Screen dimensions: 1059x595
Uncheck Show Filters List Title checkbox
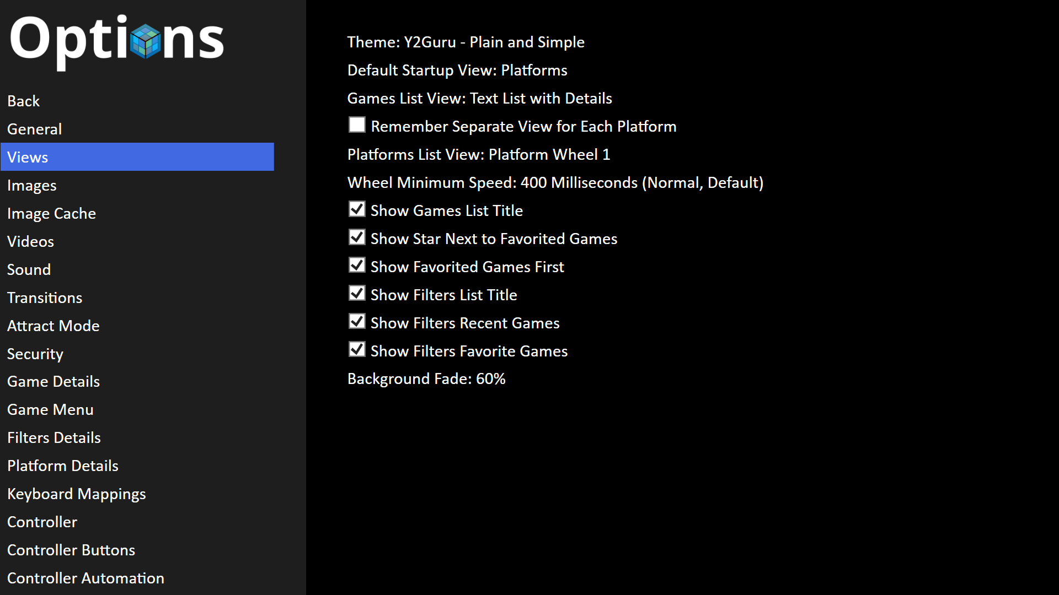click(357, 294)
